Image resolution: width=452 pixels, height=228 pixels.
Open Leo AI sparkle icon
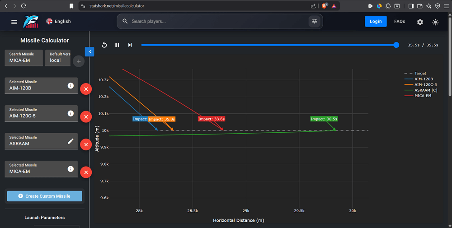(429, 6)
